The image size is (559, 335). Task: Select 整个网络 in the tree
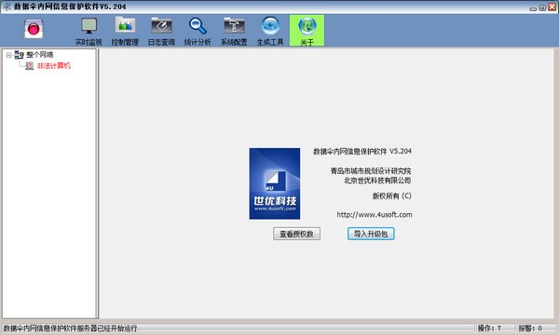[x=40, y=55]
